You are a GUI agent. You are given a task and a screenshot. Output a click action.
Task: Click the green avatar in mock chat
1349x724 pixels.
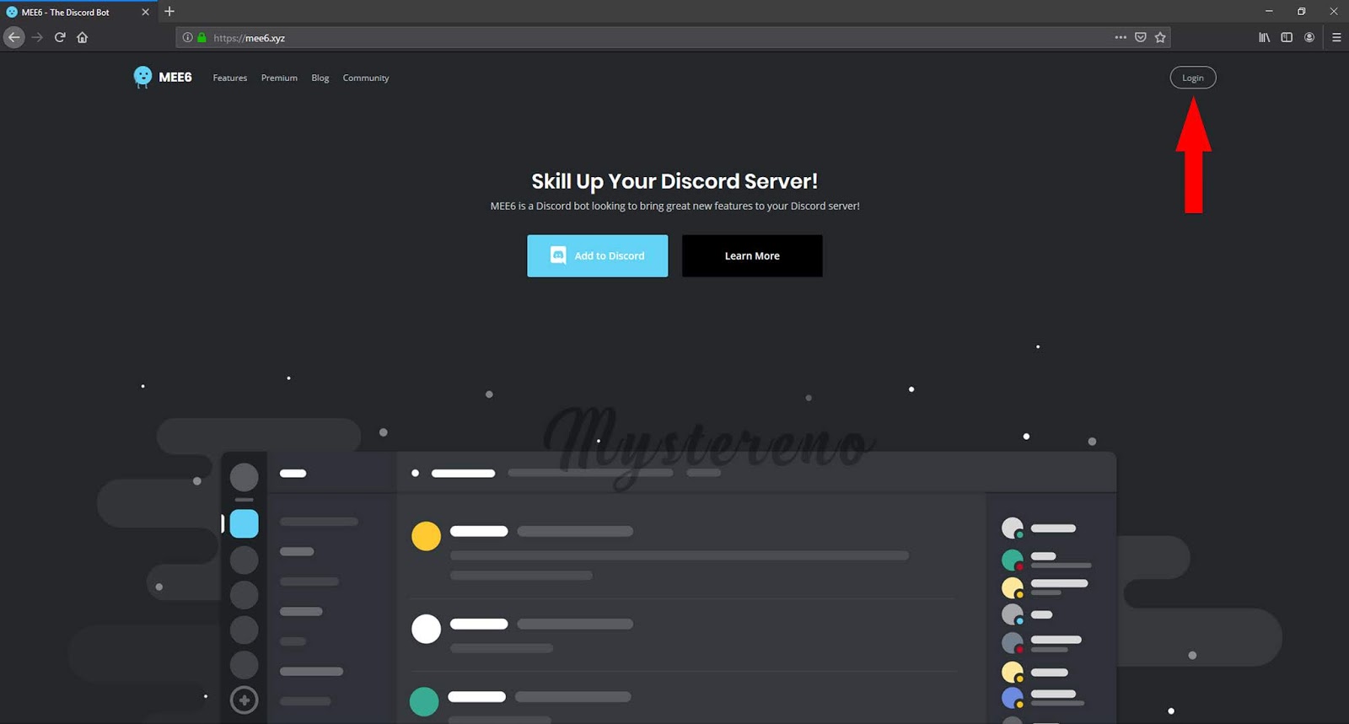(x=424, y=701)
